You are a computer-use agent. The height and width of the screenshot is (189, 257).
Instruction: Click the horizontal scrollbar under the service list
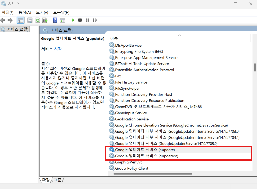153,173
